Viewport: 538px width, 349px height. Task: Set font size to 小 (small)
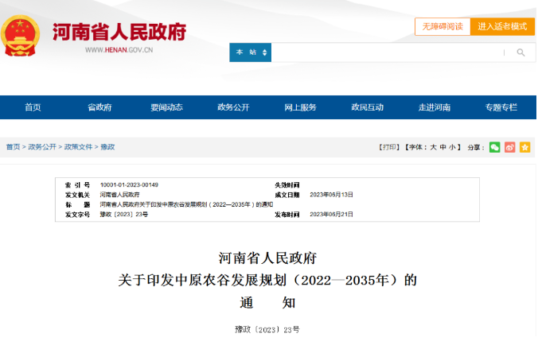coord(452,147)
